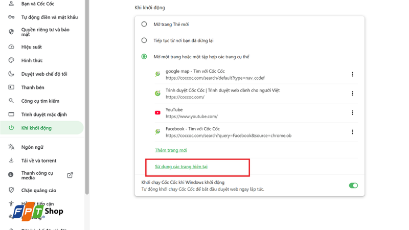This screenshot has width=409, height=230.
Task: Click the key icon for Tự động điền và mật khẩu
Action: click(x=11, y=17)
